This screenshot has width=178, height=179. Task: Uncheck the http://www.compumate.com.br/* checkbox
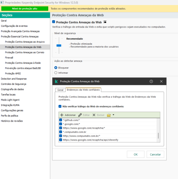tap(61, 136)
